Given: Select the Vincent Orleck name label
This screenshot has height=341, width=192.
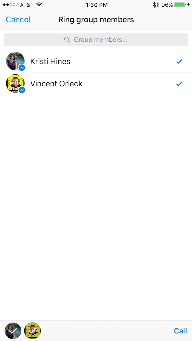Looking at the screenshot, I should click(x=56, y=84).
